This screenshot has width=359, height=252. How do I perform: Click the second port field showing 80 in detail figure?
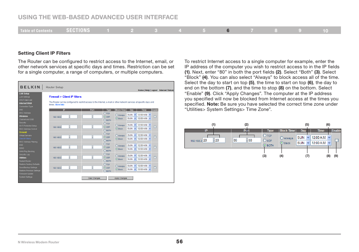254,140
